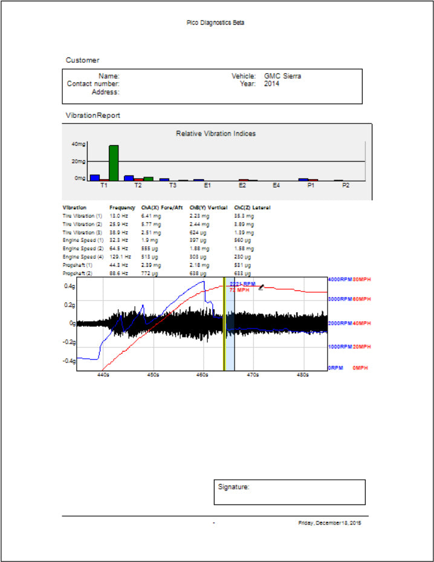This screenshot has height=562, width=434.
Task: Click the Signature box
Action: point(290,492)
